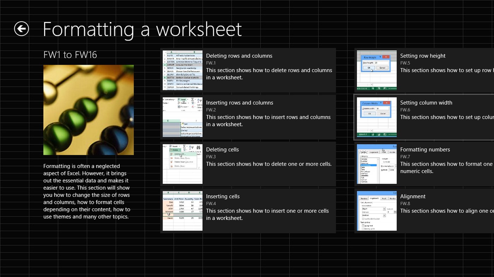Click the FW.4 salesmen table thumbnail
This screenshot has height=277, width=494.
[182, 210]
